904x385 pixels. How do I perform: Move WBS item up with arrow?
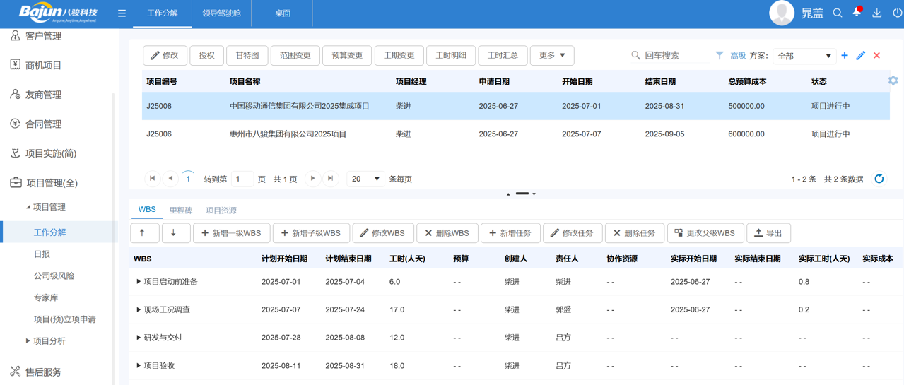[x=143, y=232]
